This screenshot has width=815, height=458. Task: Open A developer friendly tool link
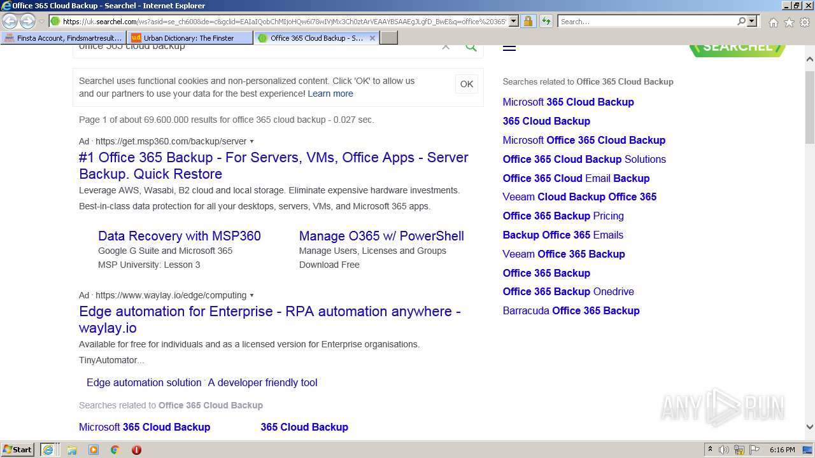pyautogui.click(x=262, y=382)
